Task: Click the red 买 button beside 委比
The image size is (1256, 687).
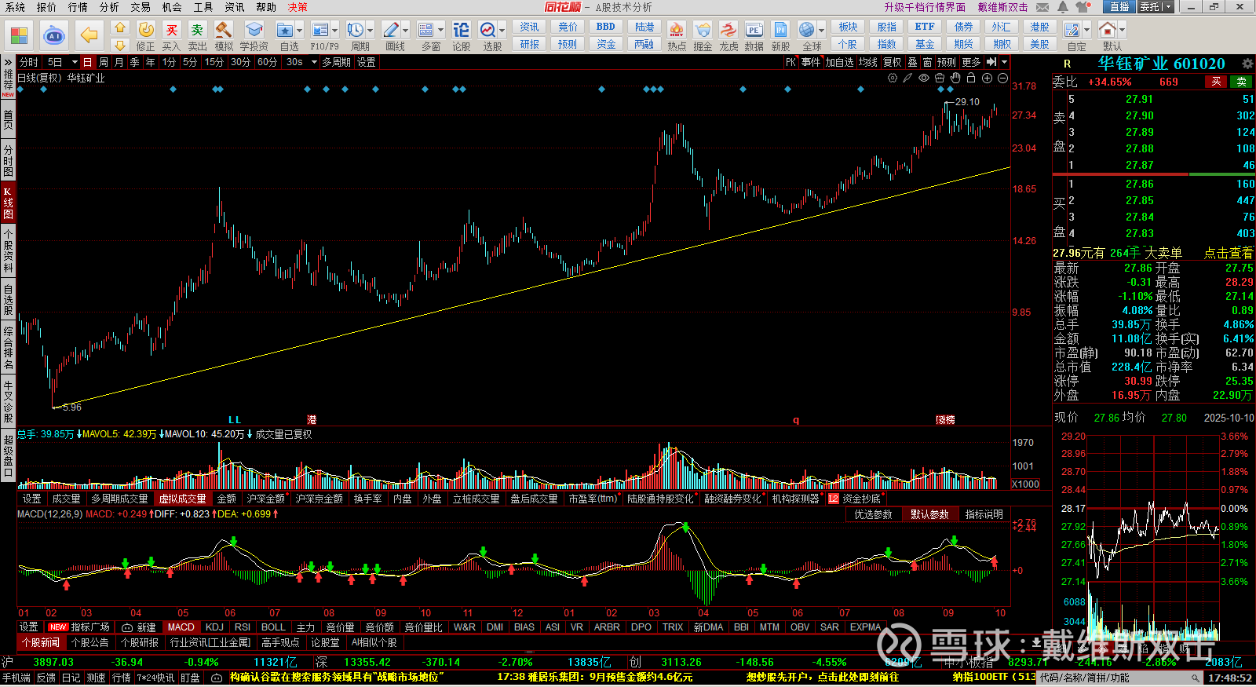Action: [1216, 82]
